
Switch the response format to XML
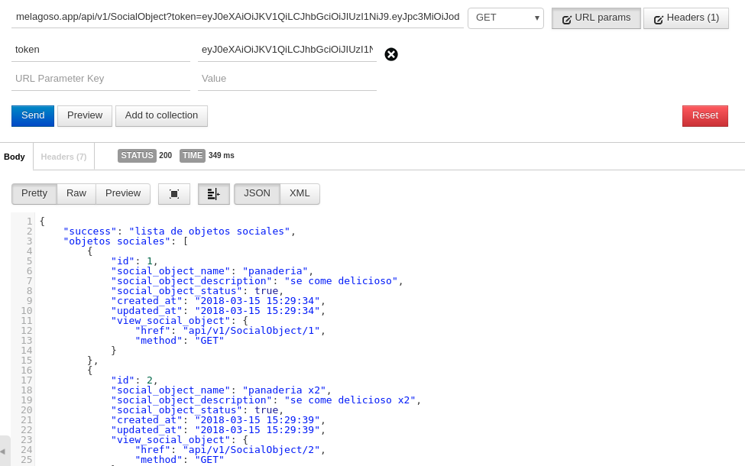click(299, 193)
